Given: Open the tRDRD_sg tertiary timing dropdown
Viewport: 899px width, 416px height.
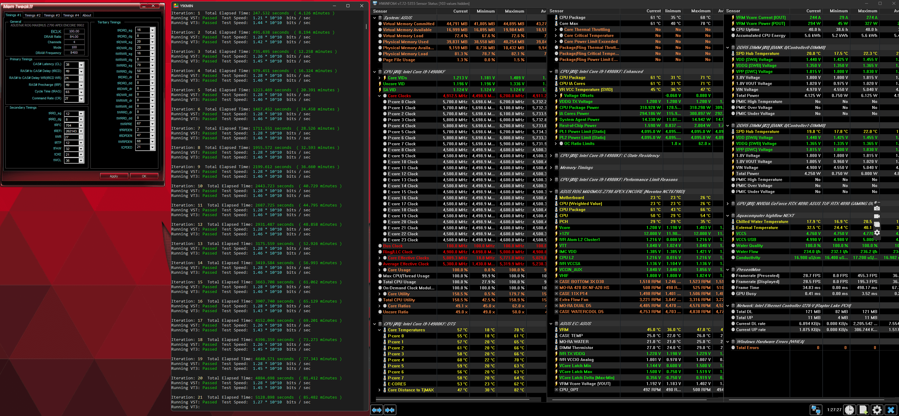Looking at the screenshot, I should click(x=152, y=30).
